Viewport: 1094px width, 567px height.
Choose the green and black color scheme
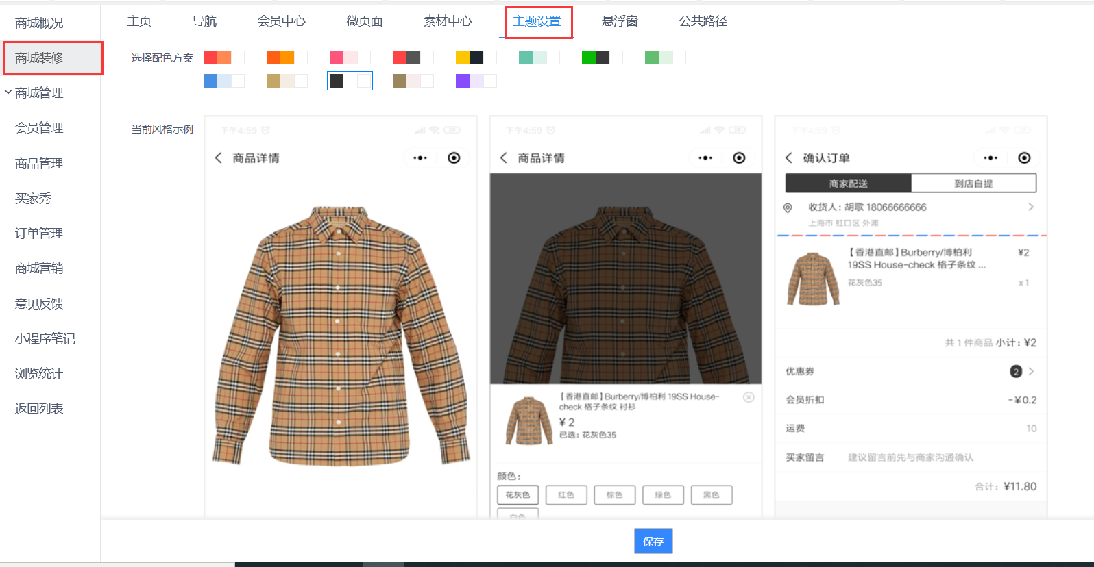603,58
